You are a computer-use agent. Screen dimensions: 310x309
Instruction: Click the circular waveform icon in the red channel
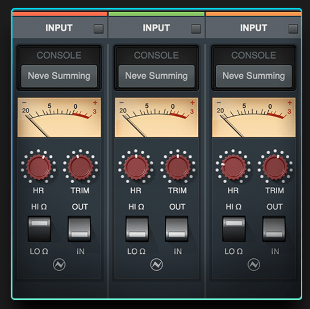pyautogui.click(x=59, y=265)
